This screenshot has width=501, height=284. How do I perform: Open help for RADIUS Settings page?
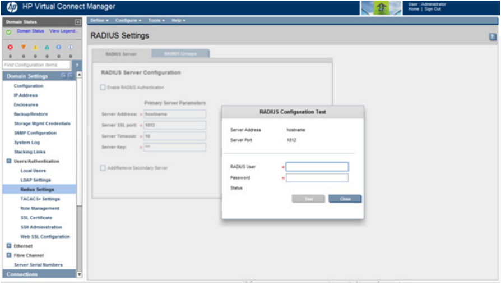click(493, 37)
